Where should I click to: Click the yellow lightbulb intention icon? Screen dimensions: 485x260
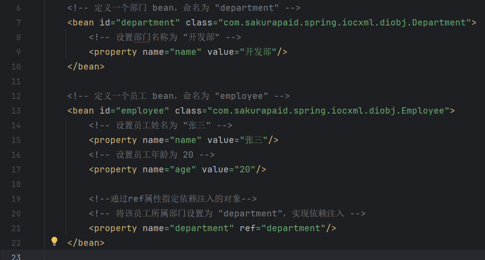point(54,241)
